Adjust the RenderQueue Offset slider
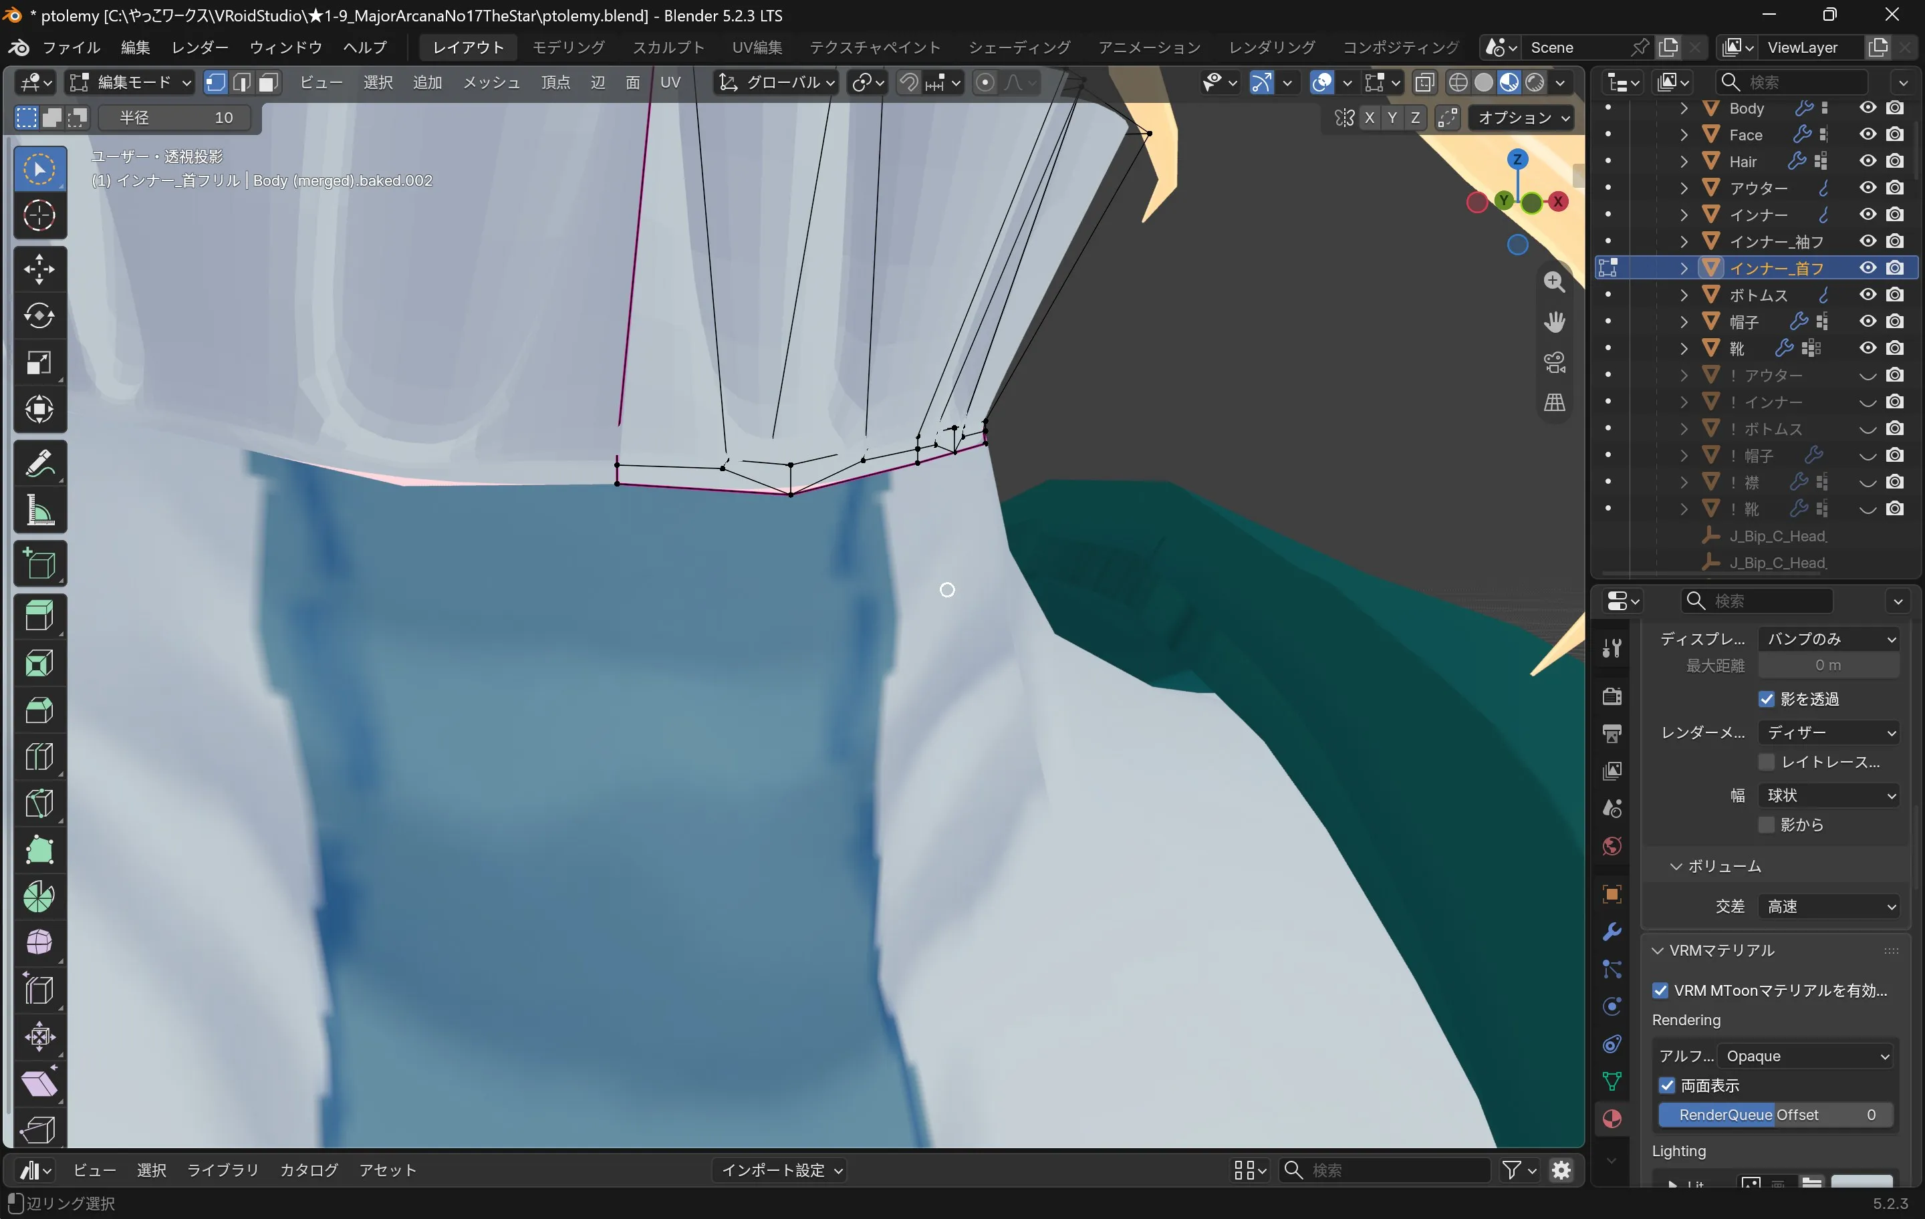Viewport: 1925px width, 1219px height. coord(1775,1114)
